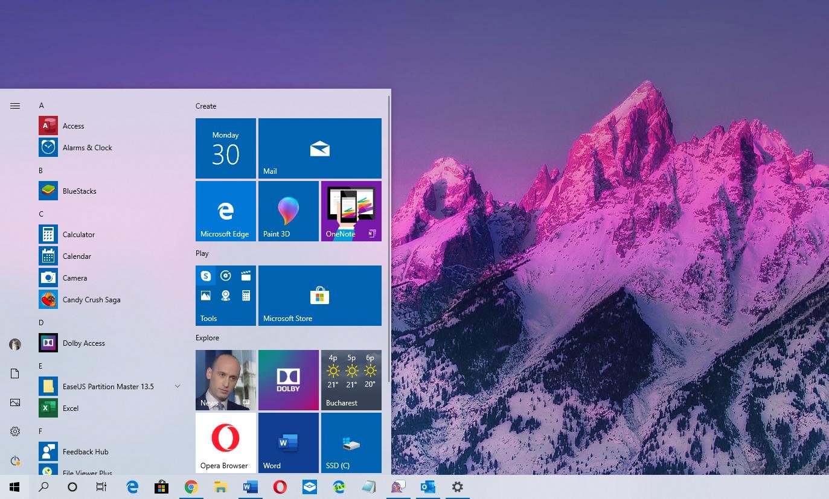Open Mail from the Create section
The width and height of the screenshot is (829, 499).
coord(319,148)
